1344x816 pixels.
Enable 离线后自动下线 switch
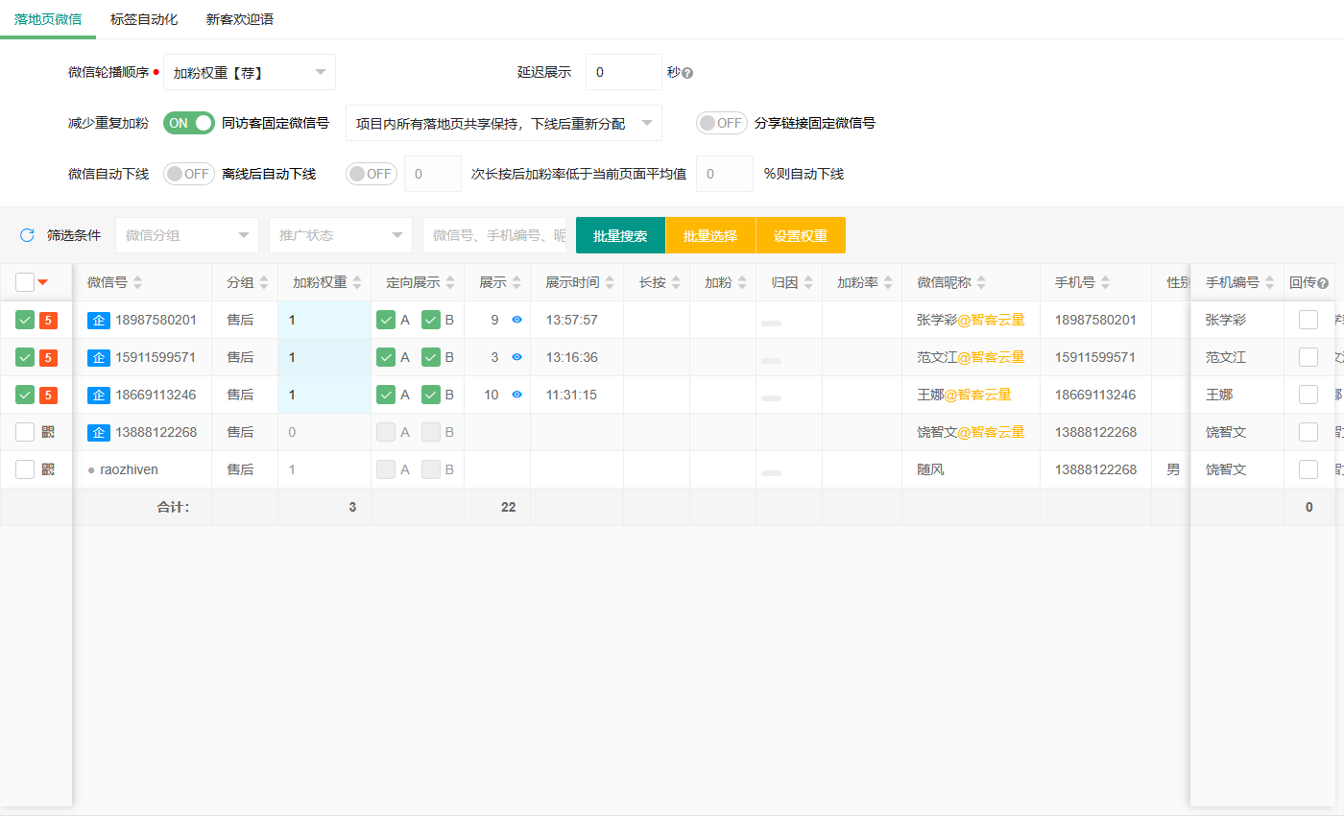click(189, 174)
